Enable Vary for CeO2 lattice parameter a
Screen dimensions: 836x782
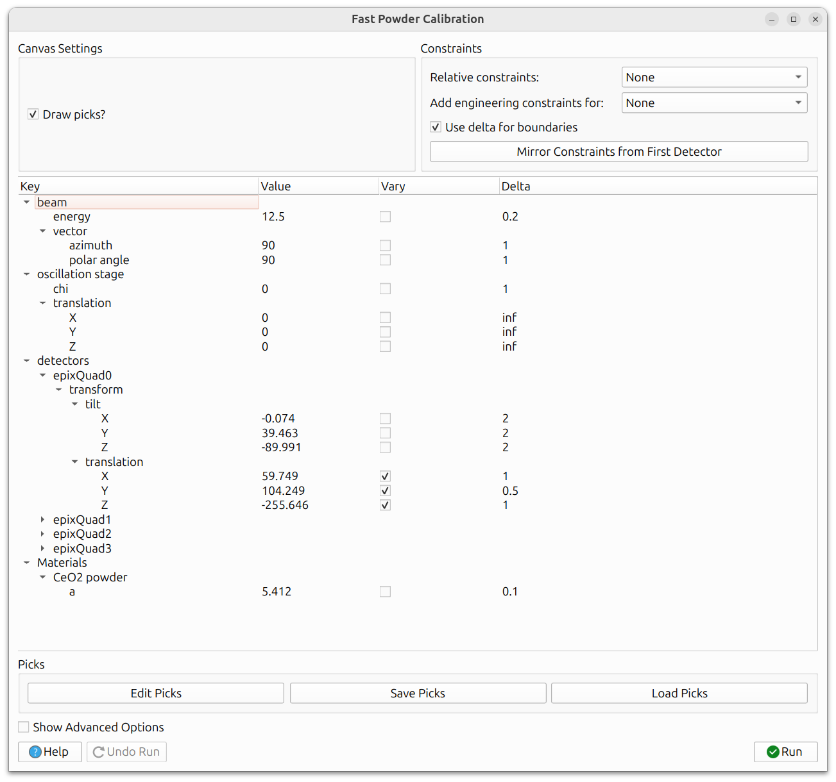385,592
